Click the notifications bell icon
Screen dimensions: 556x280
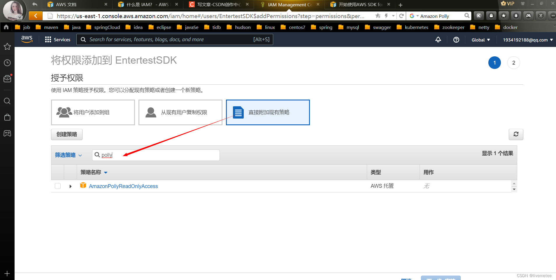438,40
